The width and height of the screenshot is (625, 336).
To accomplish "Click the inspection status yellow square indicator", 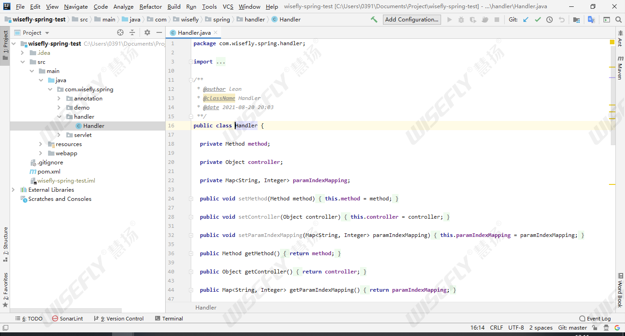I will (x=612, y=42).
